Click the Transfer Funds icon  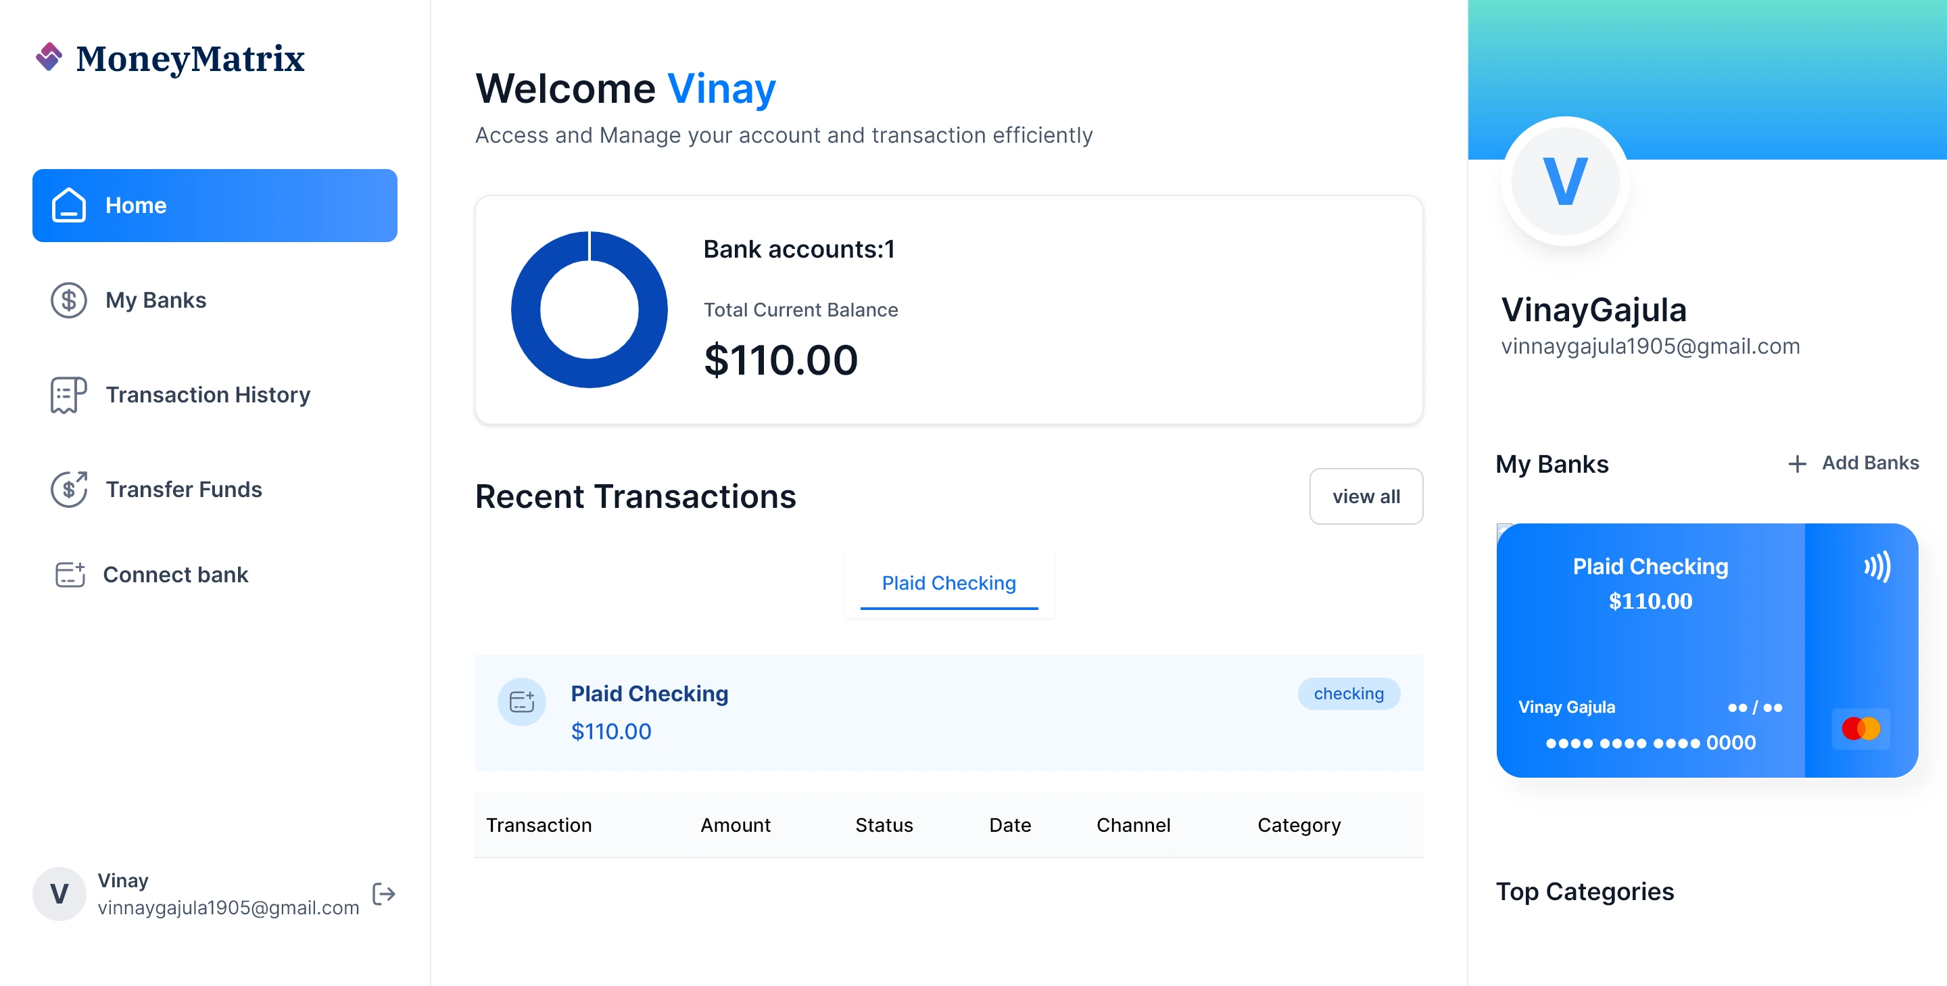point(69,489)
